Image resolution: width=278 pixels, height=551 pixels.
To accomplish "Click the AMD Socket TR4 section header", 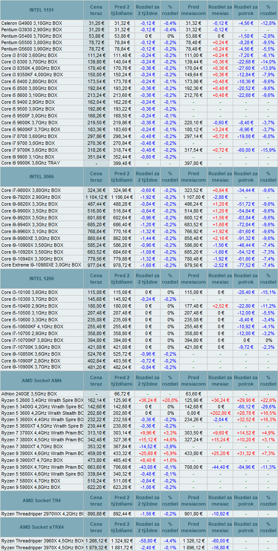I will click(42, 500).
